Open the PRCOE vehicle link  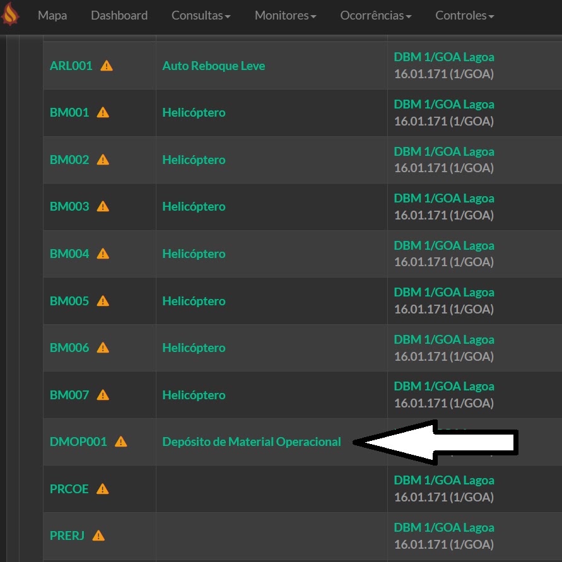tap(69, 489)
